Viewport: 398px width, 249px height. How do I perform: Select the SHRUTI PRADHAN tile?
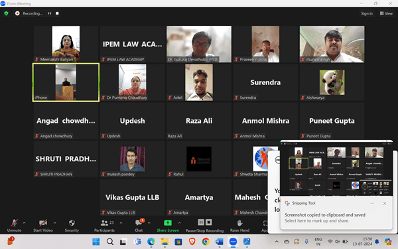point(66,159)
